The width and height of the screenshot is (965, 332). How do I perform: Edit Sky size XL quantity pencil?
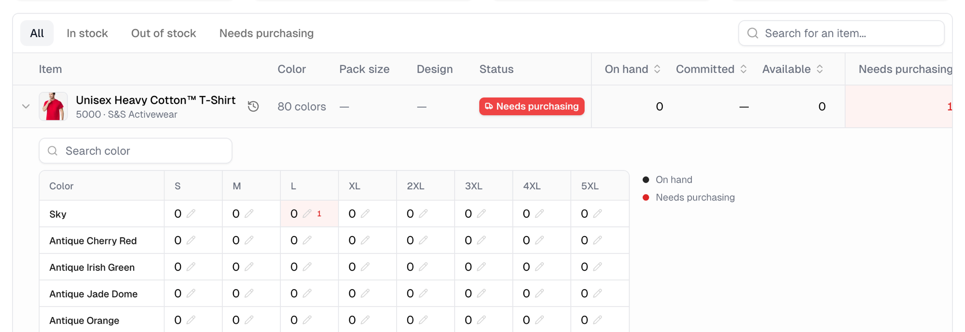click(365, 213)
